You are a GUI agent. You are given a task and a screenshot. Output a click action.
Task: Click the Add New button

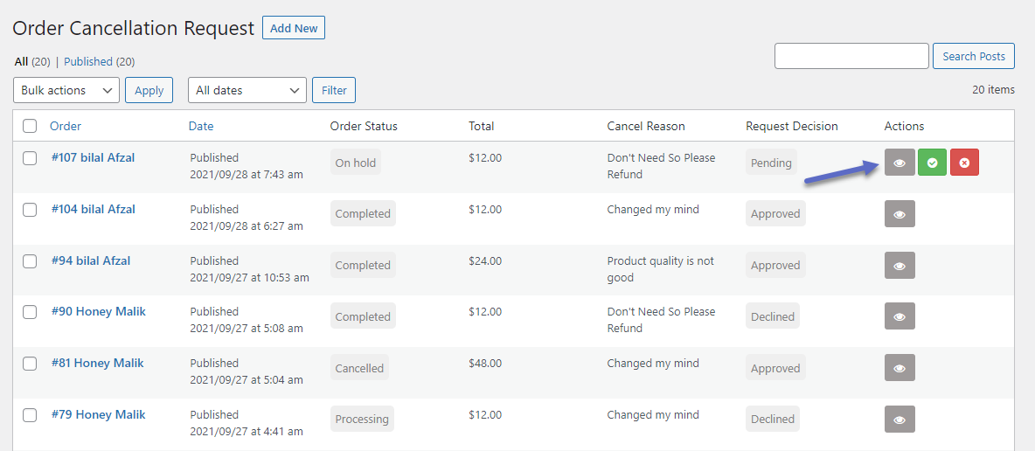point(294,28)
